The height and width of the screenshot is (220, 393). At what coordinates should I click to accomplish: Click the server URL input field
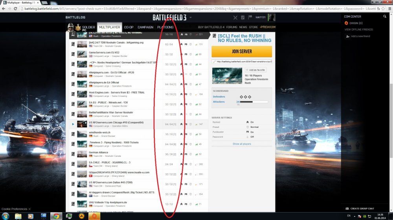(242, 62)
